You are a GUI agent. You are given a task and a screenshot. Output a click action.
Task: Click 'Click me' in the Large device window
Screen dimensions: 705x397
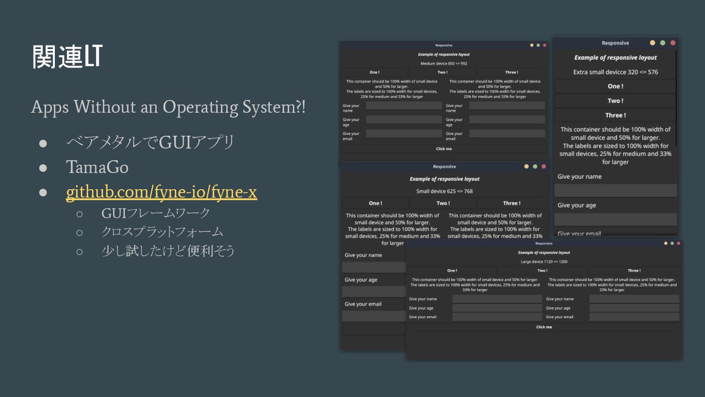pos(544,327)
